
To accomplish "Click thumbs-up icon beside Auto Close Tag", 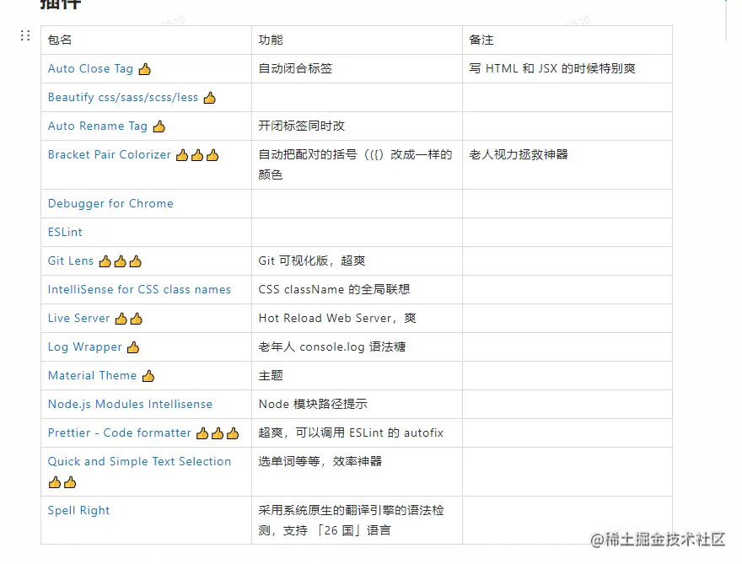I will point(145,69).
